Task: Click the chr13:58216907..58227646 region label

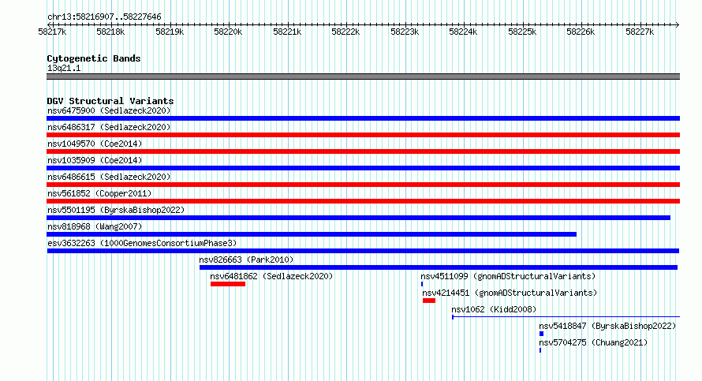Action: (104, 17)
